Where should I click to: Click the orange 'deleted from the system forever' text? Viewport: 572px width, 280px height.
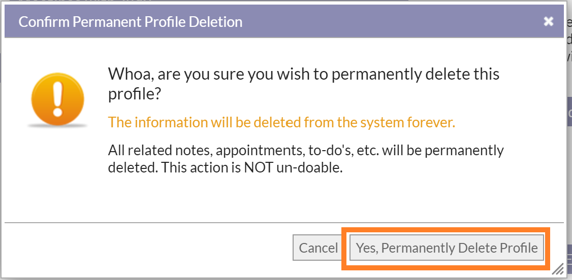click(281, 122)
